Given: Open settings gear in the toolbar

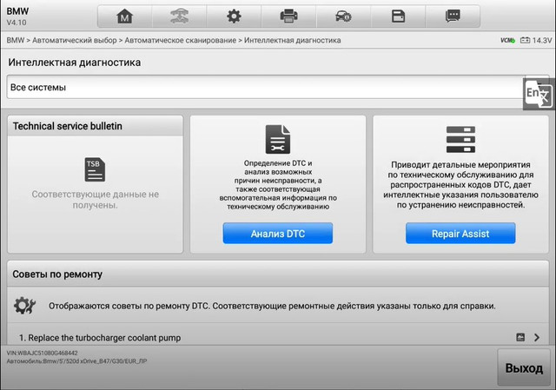Looking at the screenshot, I should (x=234, y=17).
